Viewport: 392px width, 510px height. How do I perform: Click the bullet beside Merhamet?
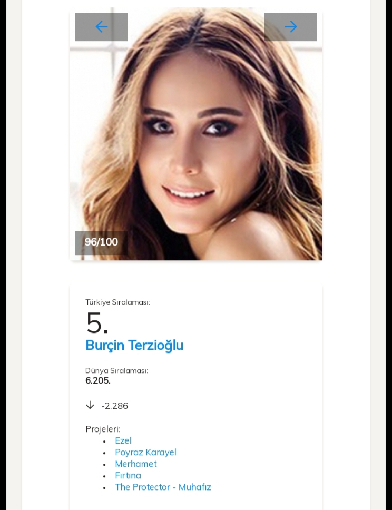104,465
